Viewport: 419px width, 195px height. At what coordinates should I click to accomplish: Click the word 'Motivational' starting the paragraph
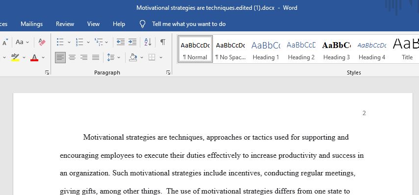pyautogui.click(x=104, y=137)
